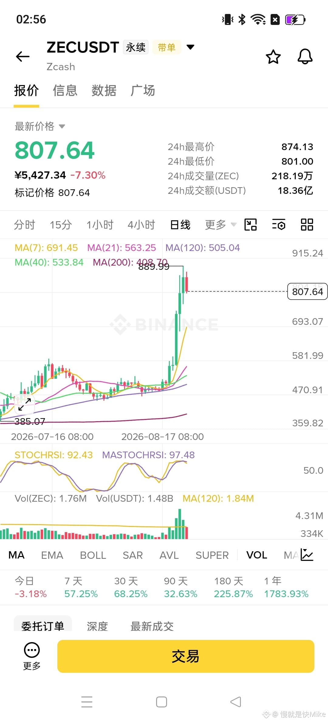This screenshot has width=328, height=722.
Task: Select 15分 chart interval
Action: click(61, 225)
